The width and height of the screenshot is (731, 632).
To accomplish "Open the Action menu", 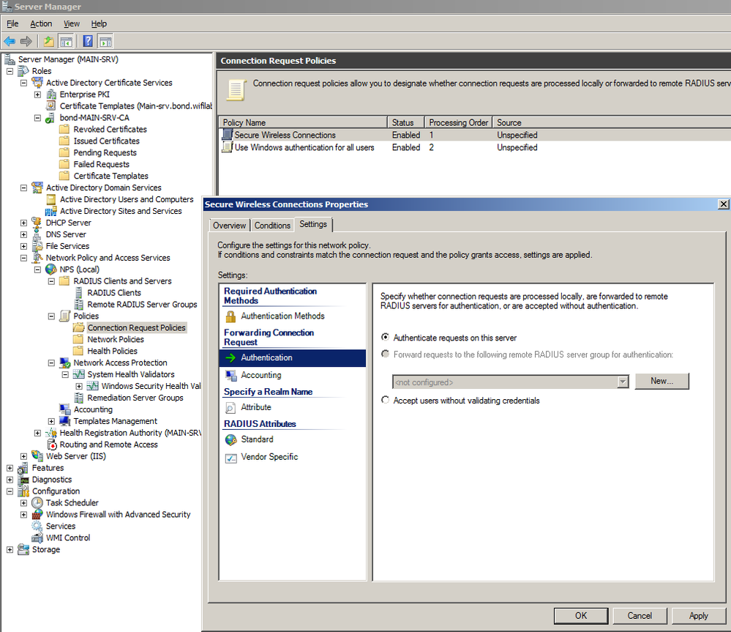I will coord(41,23).
